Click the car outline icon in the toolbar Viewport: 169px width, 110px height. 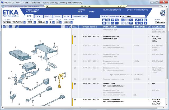pos(112,23)
